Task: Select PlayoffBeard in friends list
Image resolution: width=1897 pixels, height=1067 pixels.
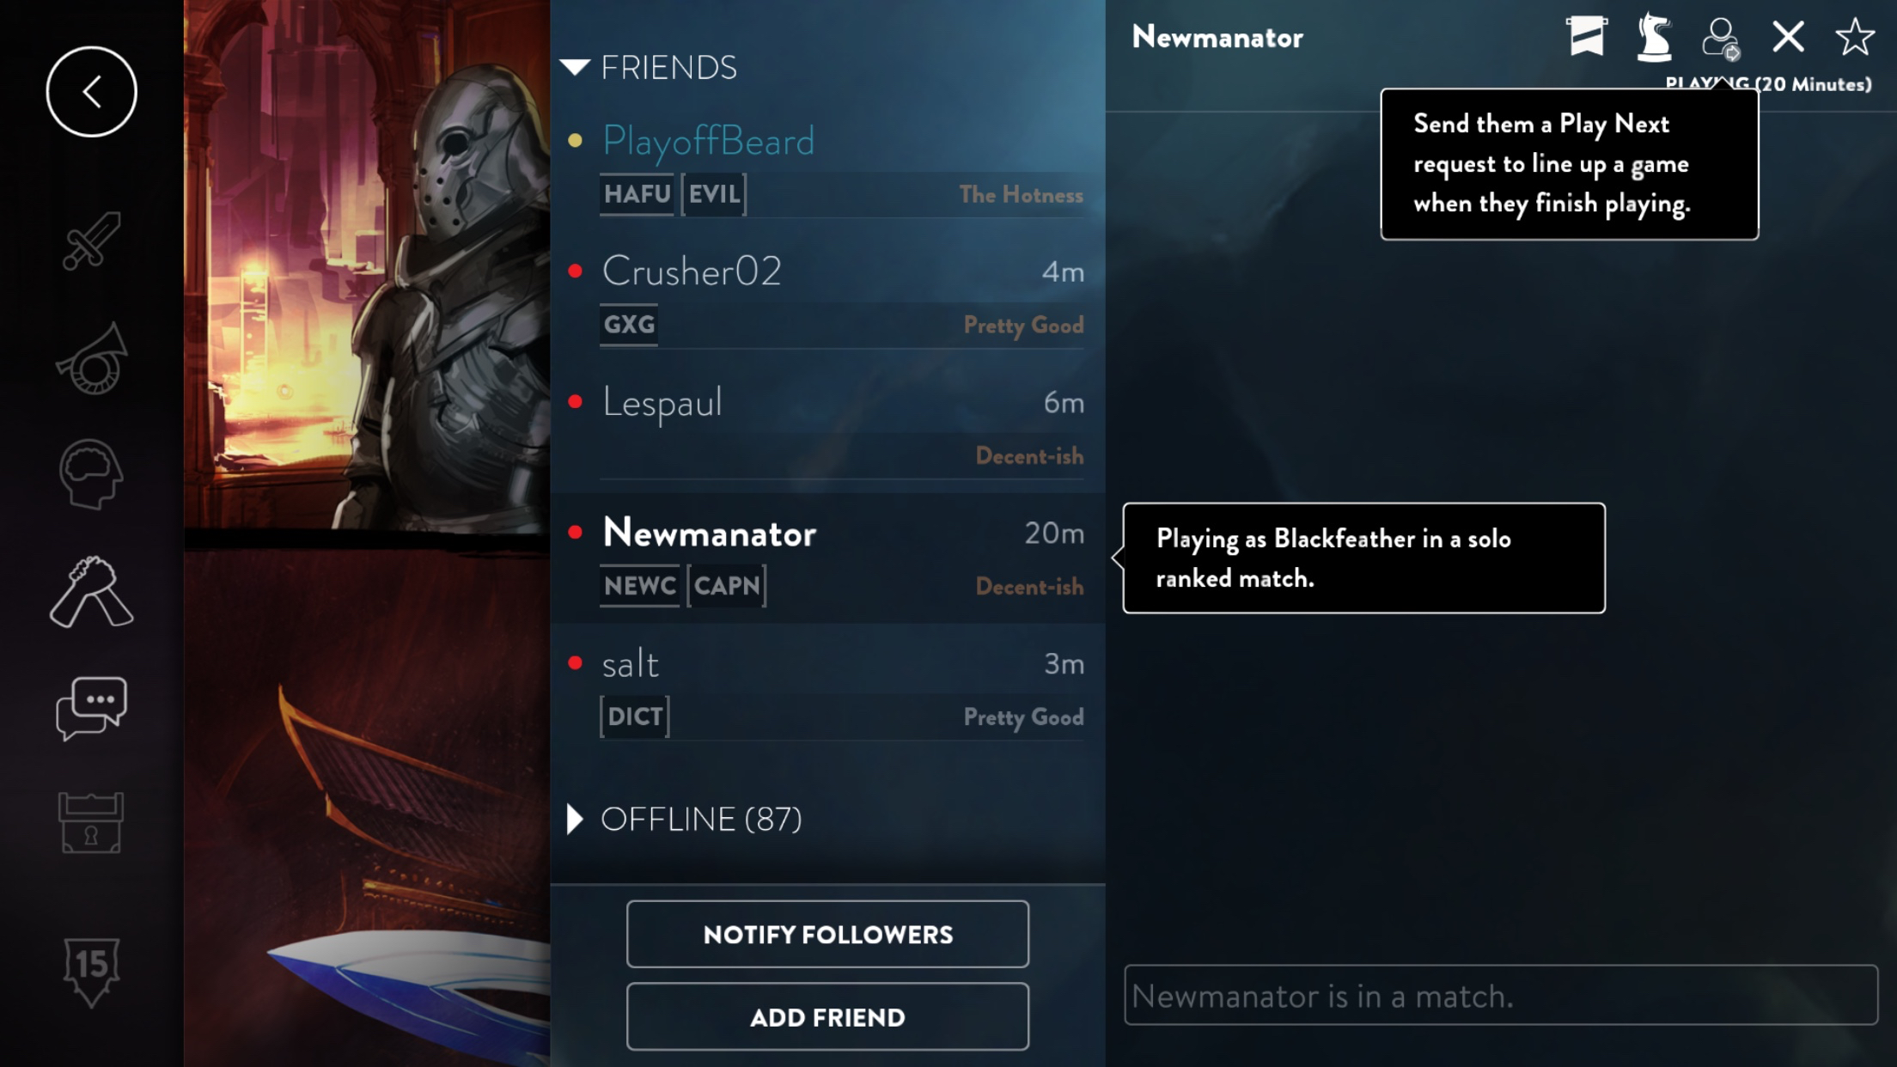Action: click(x=828, y=166)
